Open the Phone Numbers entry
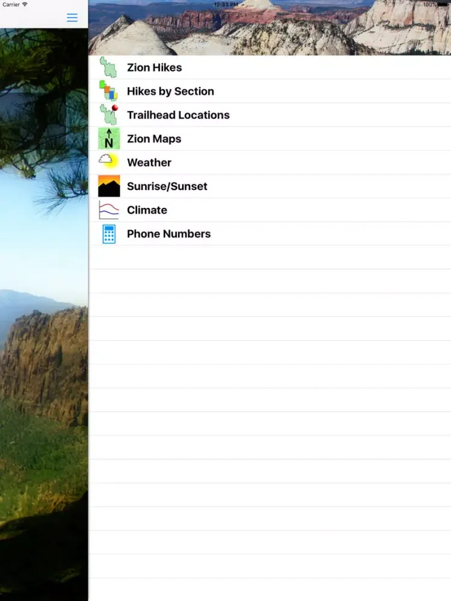Screen dimensions: 451x601 click(x=269, y=234)
